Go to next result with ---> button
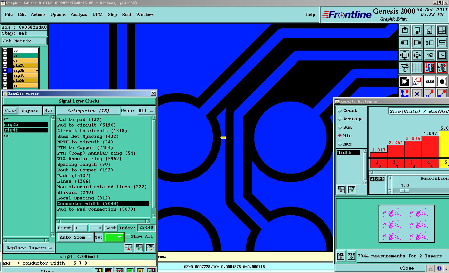The height and width of the screenshot is (273, 449). (96, 228)
